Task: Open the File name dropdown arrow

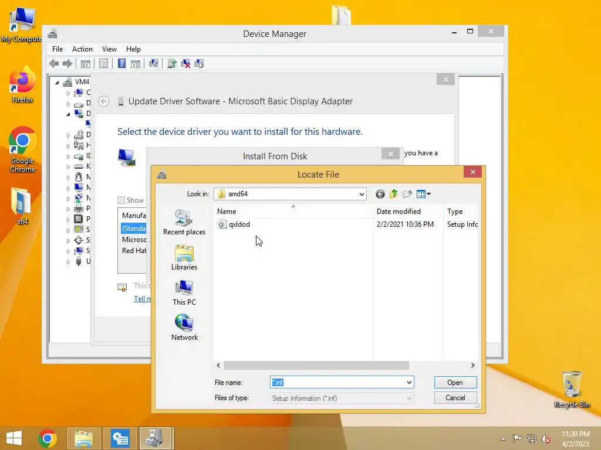Action: click(409, 382)
